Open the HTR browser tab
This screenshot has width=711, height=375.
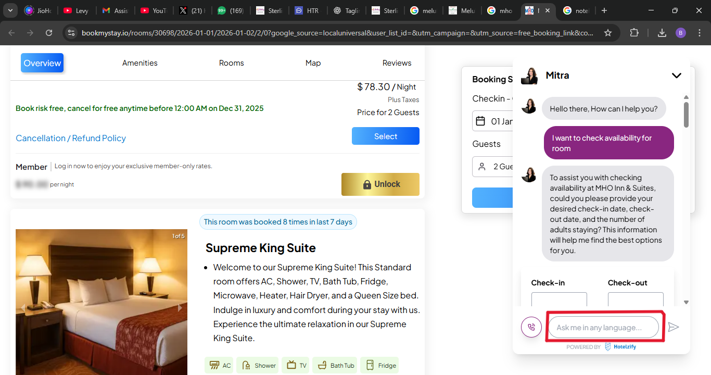point(308,10)
